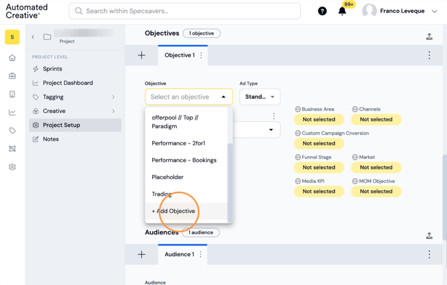This screenshot has width=447, height=285.
Task: Click the main page vertical scrollbar
Action: coord(445,197)
